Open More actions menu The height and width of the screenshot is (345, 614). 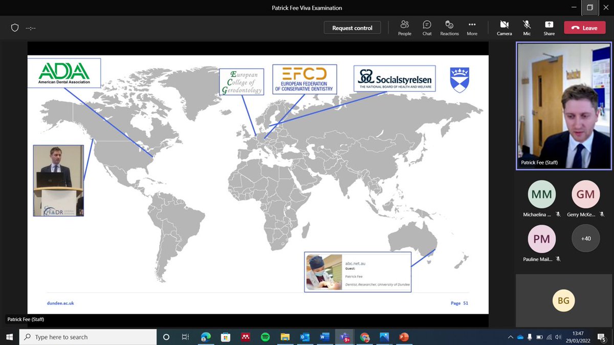click(x=472, y=28)
